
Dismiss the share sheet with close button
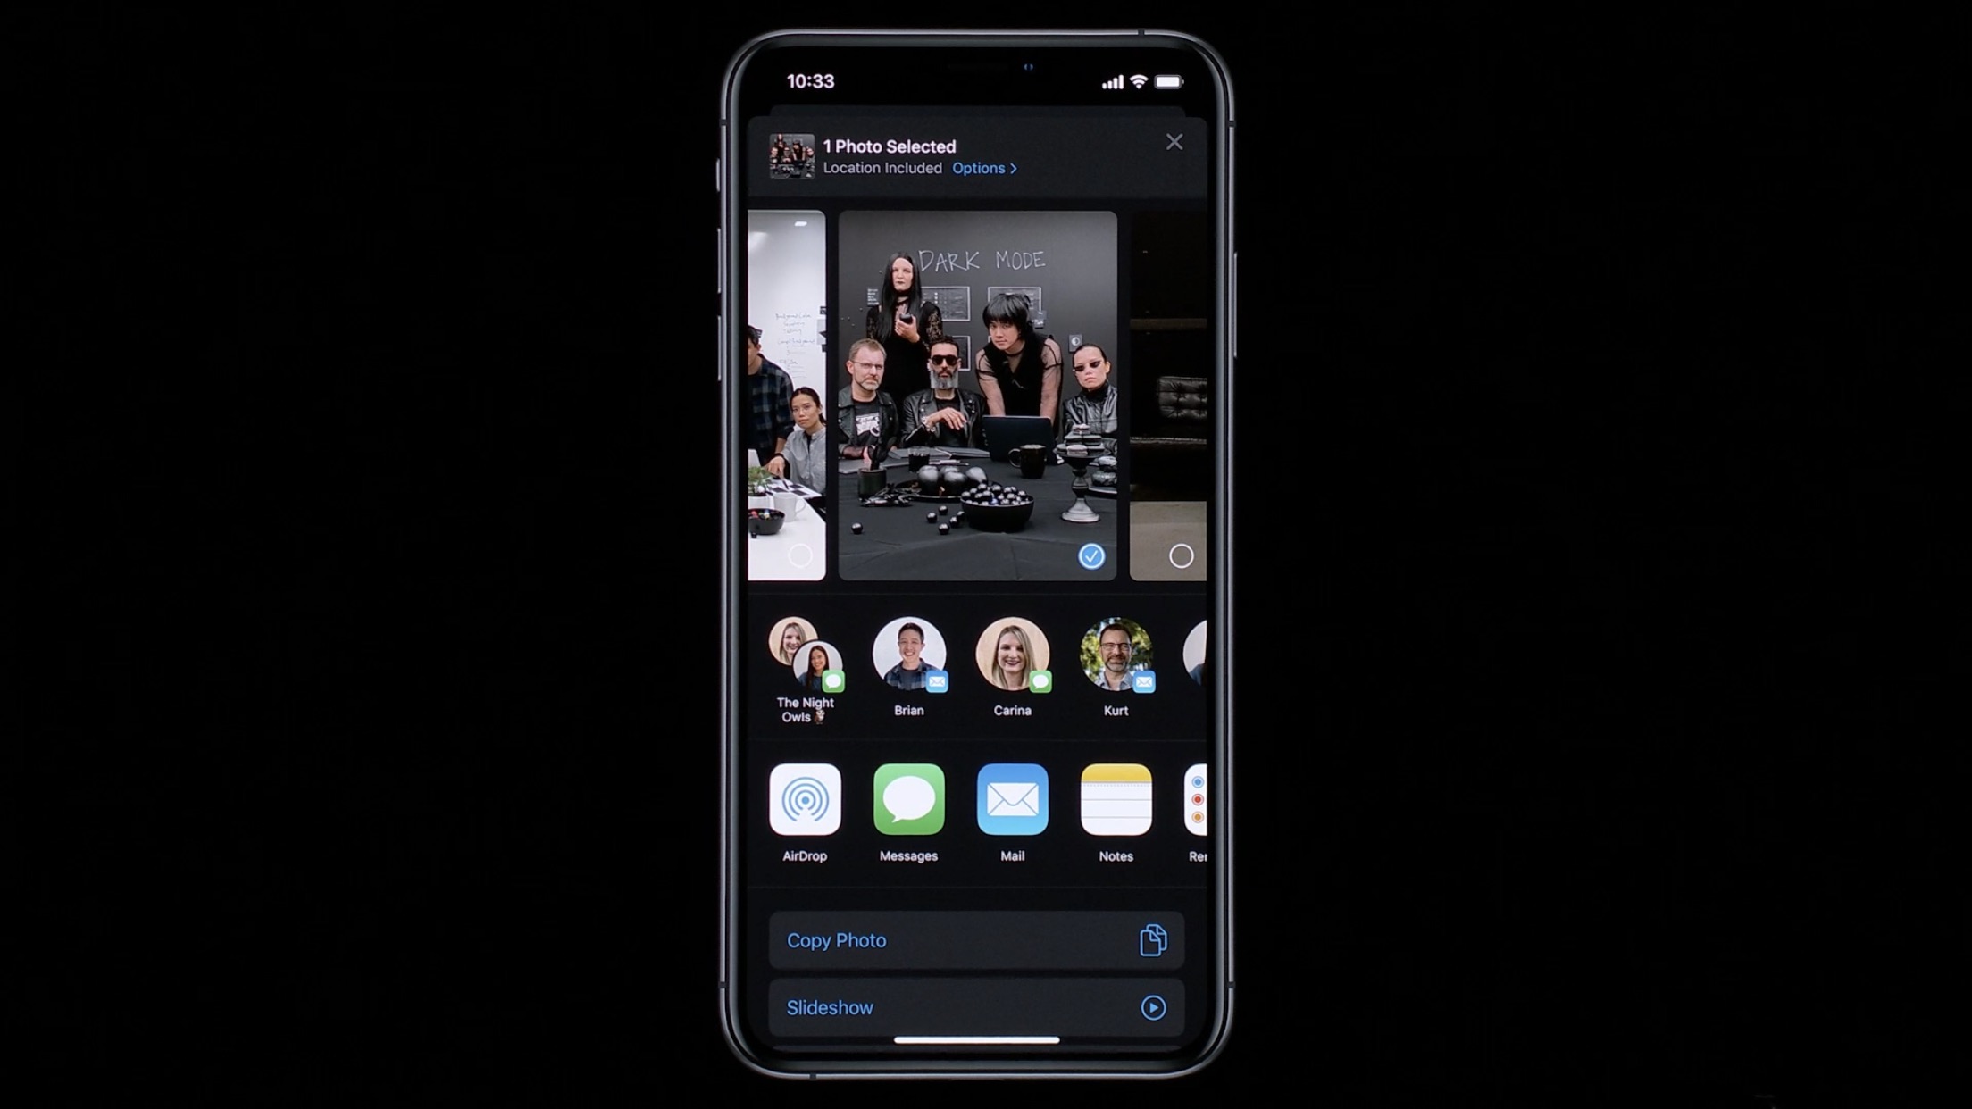tap(1173, 142)
